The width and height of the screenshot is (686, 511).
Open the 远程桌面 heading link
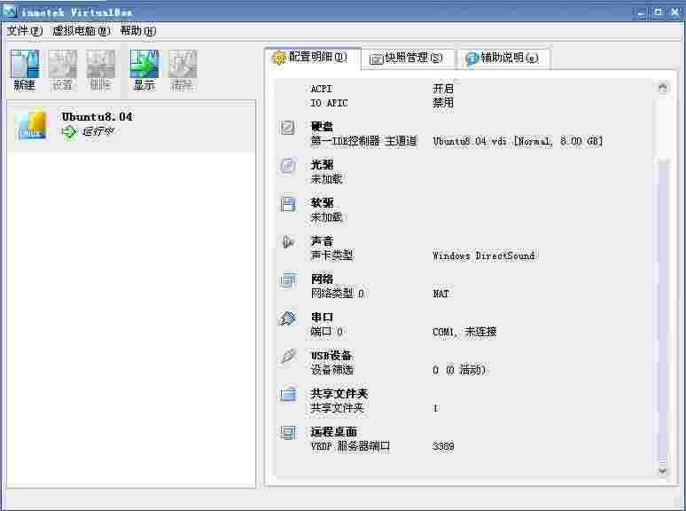[x=334, y=432]
